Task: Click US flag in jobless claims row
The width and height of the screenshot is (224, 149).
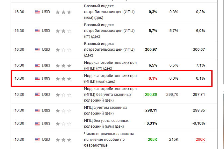Action: point(37,140)
